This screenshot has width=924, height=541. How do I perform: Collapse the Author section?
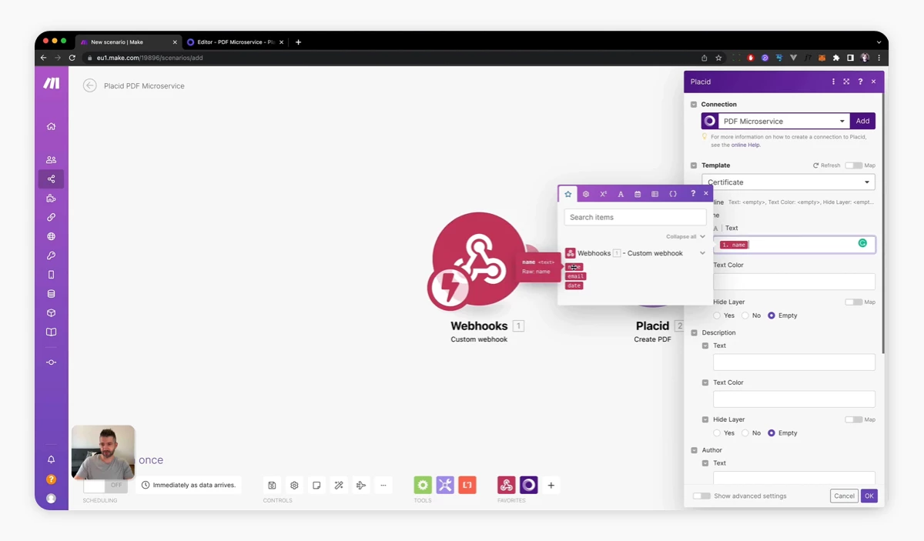point(694,450)
